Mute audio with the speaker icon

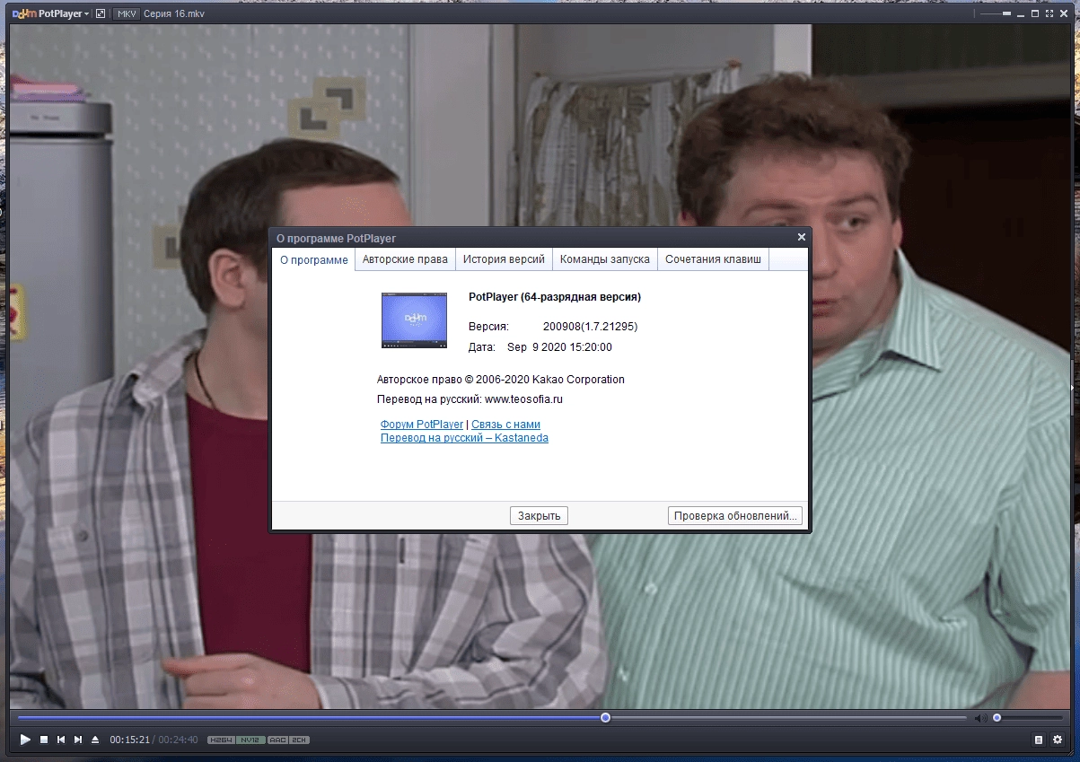pos(980,718)
